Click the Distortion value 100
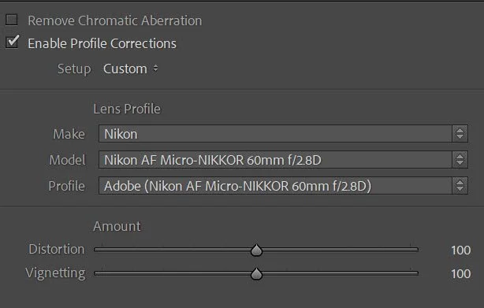Screen dimensions: 484x308 click(460, 250)
